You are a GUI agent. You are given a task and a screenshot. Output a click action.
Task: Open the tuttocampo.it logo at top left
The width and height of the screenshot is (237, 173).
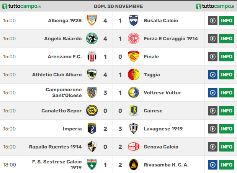(x=21, y=6)
